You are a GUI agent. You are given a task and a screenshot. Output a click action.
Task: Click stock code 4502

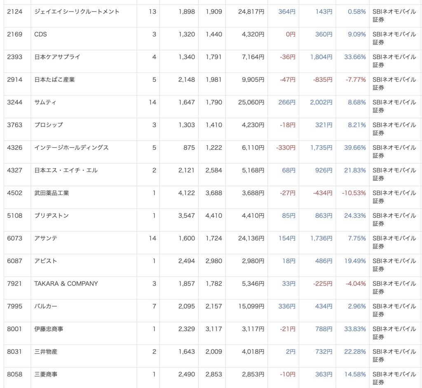pyautogui.click(x=14, y=193)
